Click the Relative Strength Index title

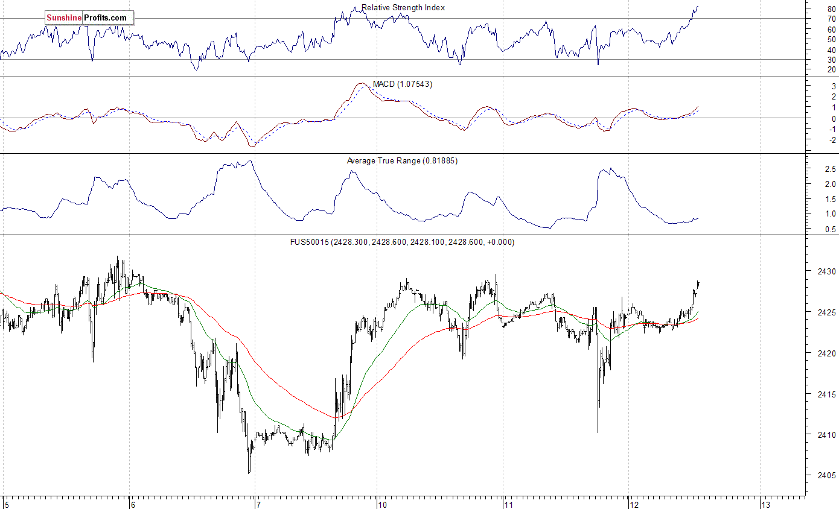coord(403,8)
